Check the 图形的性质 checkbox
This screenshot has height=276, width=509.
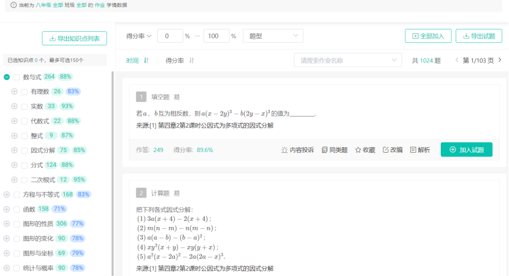(17, 224)
